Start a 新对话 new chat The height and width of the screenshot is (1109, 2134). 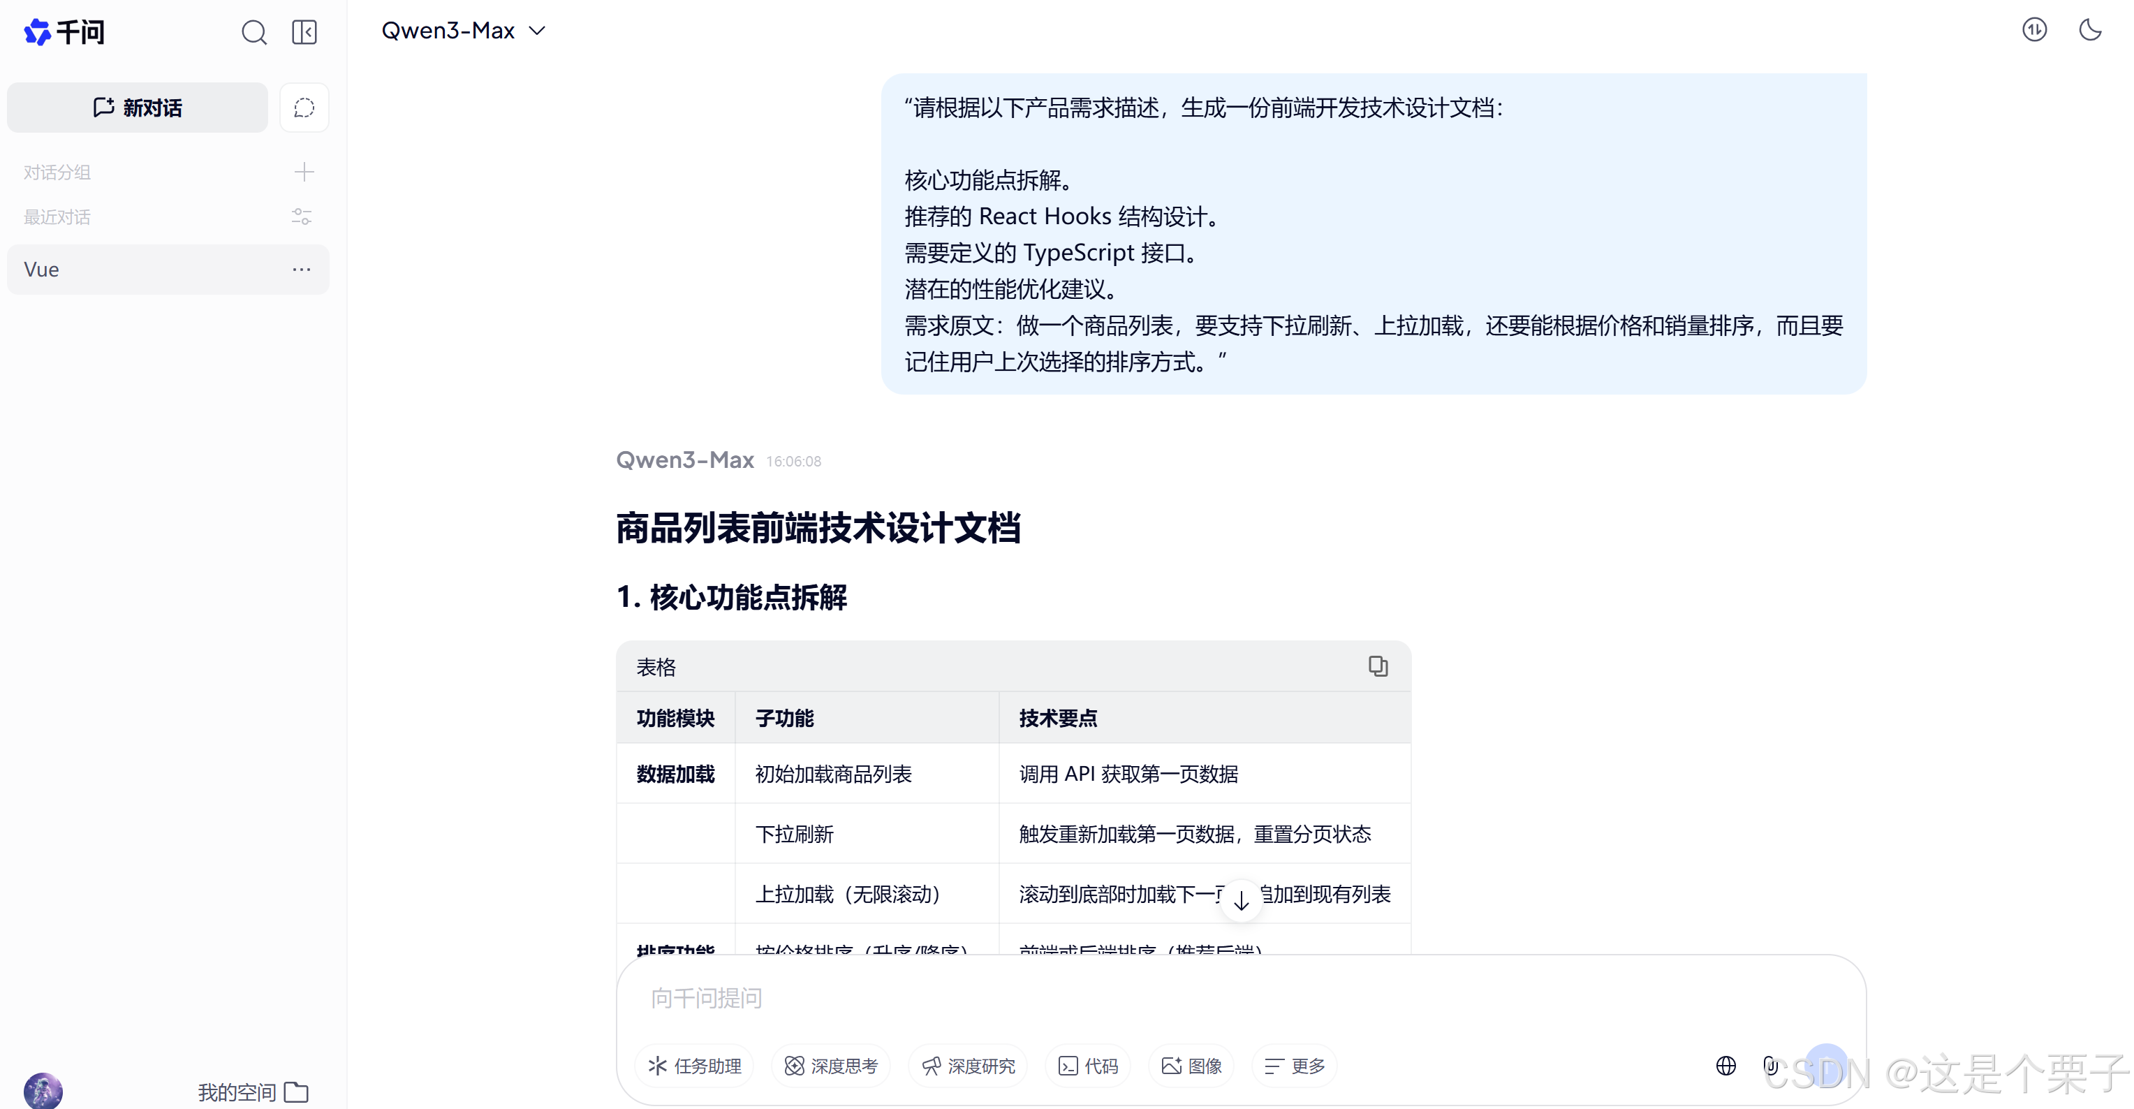tap(138, 108)
